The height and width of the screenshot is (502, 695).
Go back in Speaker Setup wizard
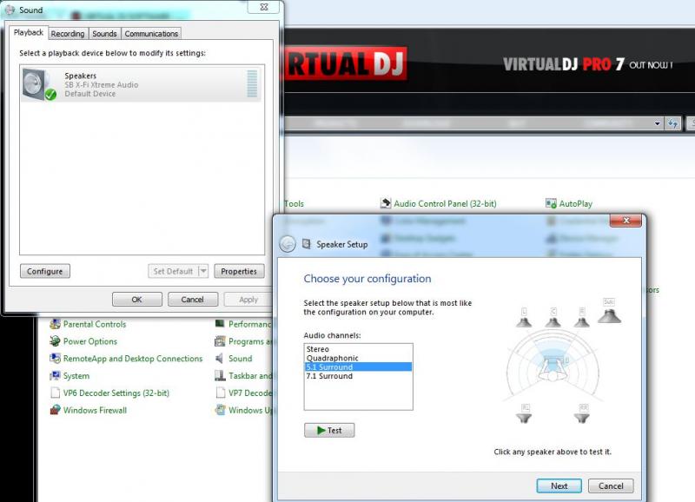[x=288, y=244]
